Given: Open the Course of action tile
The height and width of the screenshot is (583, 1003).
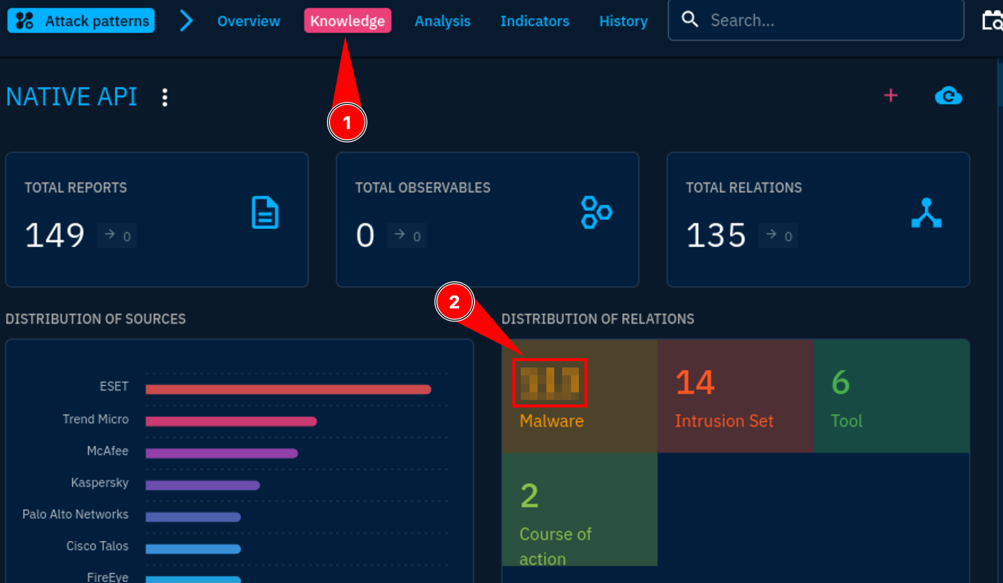Looking at the screenshot, I should 580,509.
